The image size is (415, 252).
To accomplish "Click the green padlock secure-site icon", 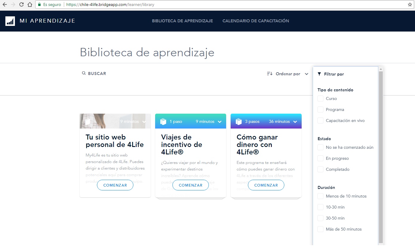I will pyautogui.click(x=39, y=5).
